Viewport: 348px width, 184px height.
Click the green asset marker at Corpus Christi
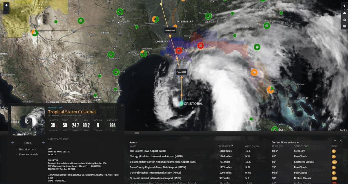click(116, 72)
